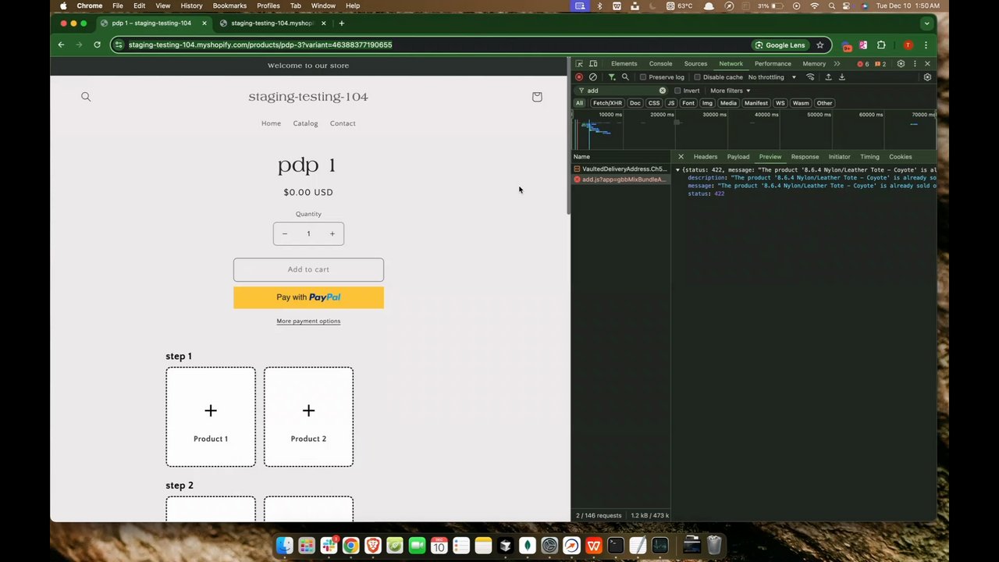This screenshot has width=999, height=562.
Task: Bookmark this page with the star
Action: [x=819, y=45]
